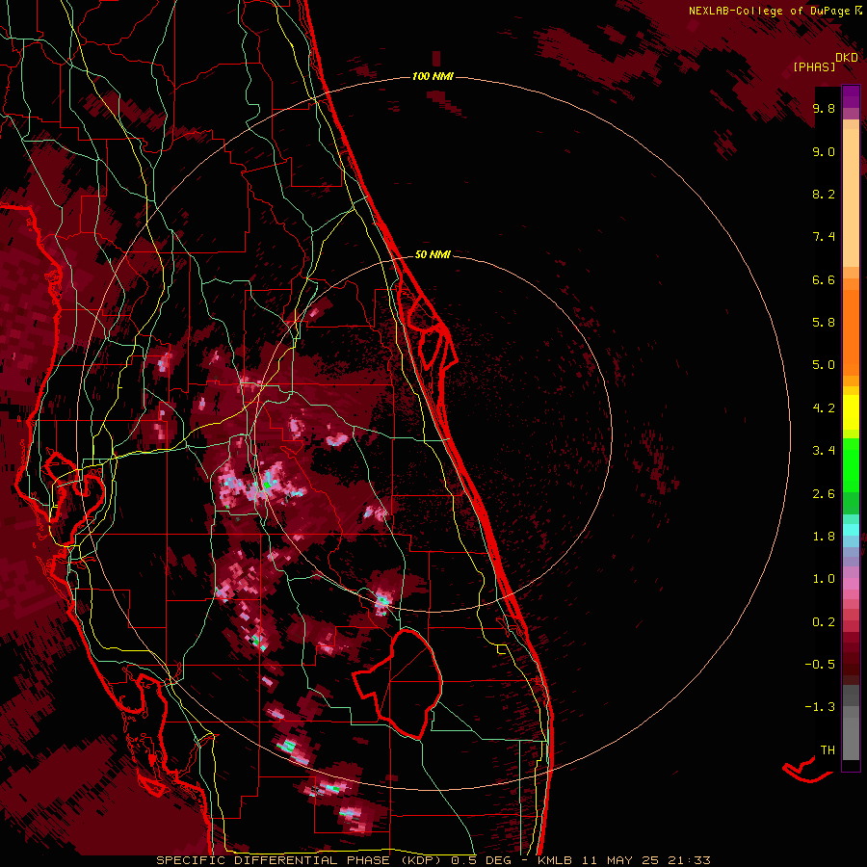This screenshot has width=867, height=867.
Task: Click the NEXLAB-College of DuPage credit text
Action: (x=769, y=11)
